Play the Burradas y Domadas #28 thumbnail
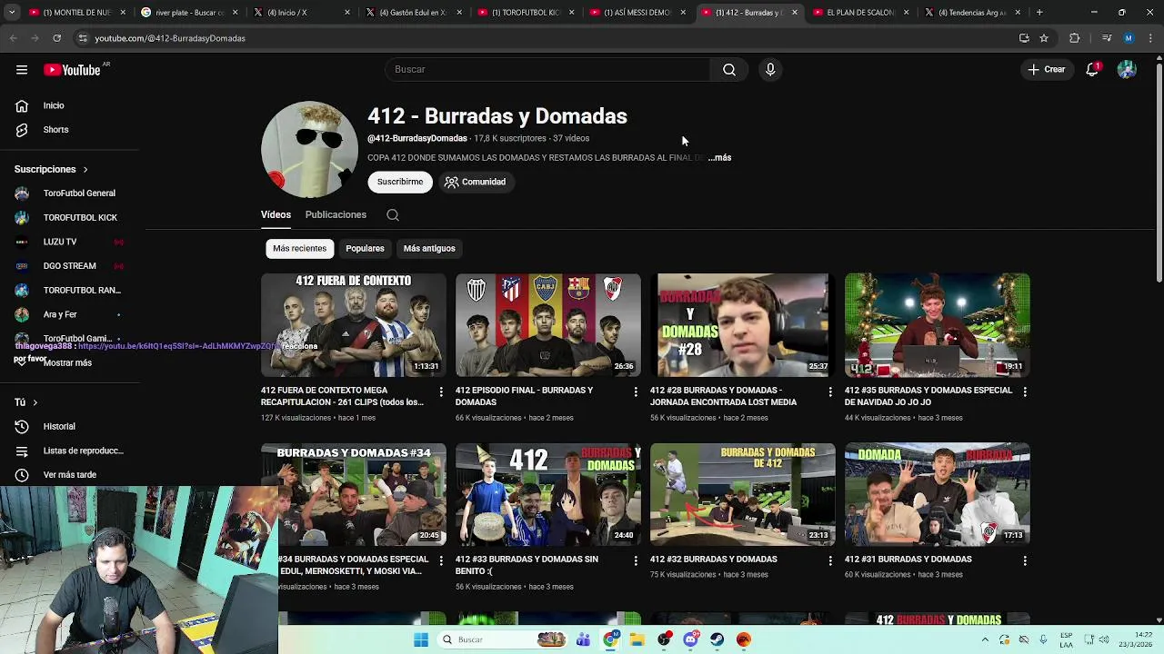The width and height of the screenshot is (1164, 654). (x=743, y=325)
